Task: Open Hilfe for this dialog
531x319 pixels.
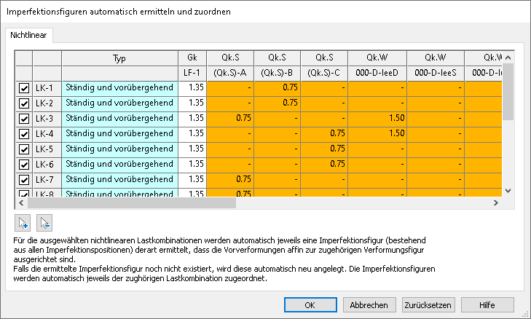Action: click(x=487, y=305)
